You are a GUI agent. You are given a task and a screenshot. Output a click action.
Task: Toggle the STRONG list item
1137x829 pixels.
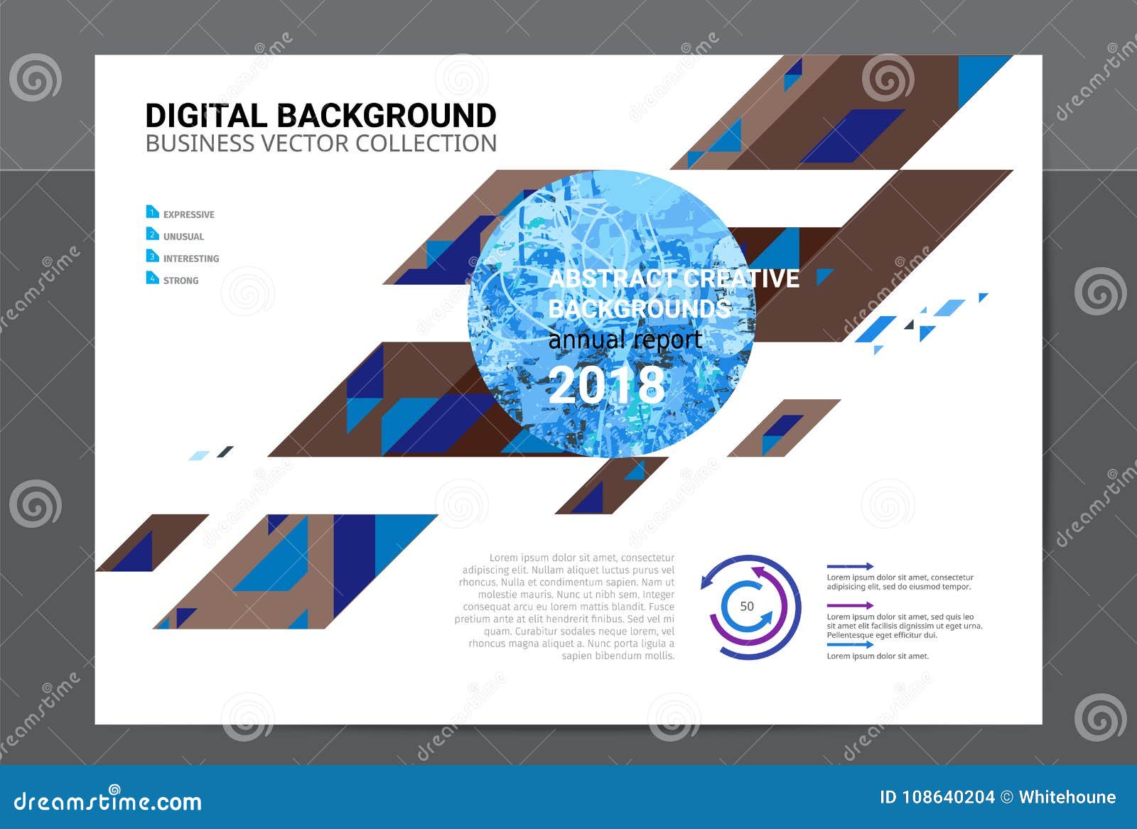(x=179, y=281)
